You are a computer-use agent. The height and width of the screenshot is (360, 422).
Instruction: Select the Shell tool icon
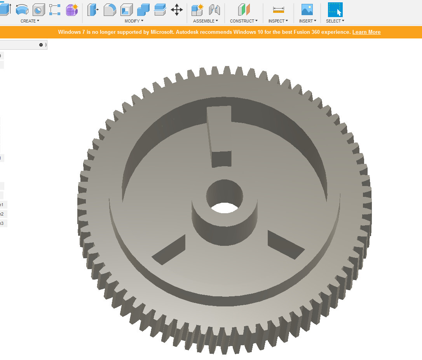point(127,10)
